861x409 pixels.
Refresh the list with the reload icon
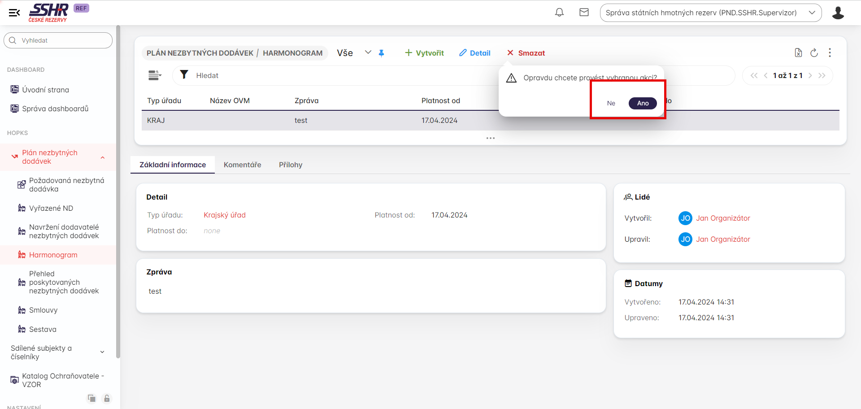coord(814,53)
